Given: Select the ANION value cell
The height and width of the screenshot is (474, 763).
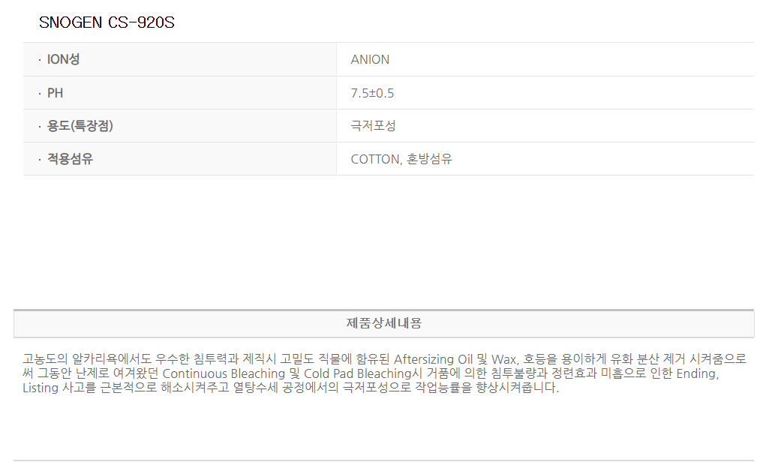Looking at the screenshot, I should click(370, 59).
